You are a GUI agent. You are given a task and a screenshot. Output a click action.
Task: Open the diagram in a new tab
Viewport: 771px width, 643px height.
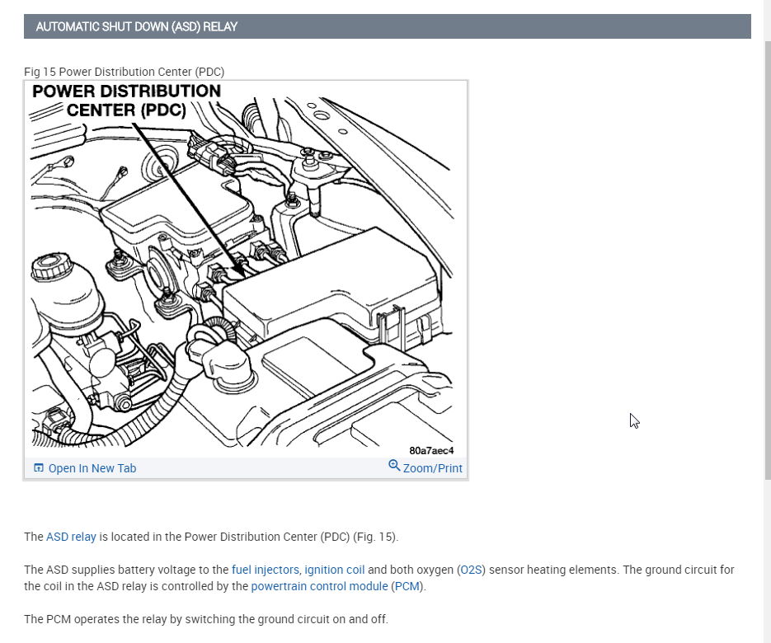[92, 468]
